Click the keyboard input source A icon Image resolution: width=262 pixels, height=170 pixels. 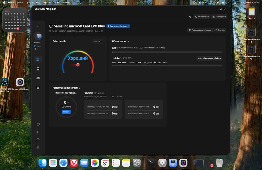[212, 3]
